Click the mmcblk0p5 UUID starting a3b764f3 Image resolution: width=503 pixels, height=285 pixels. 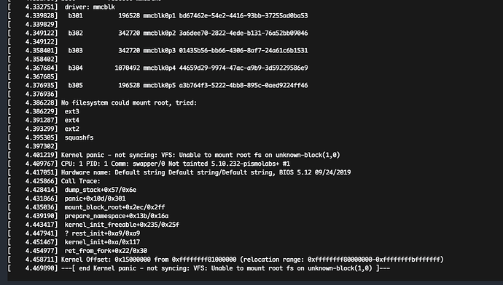(x=243, y=85)
